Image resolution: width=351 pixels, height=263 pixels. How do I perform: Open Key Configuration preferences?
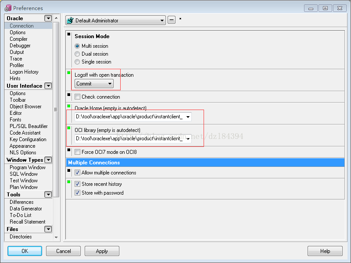pos(28,139)
